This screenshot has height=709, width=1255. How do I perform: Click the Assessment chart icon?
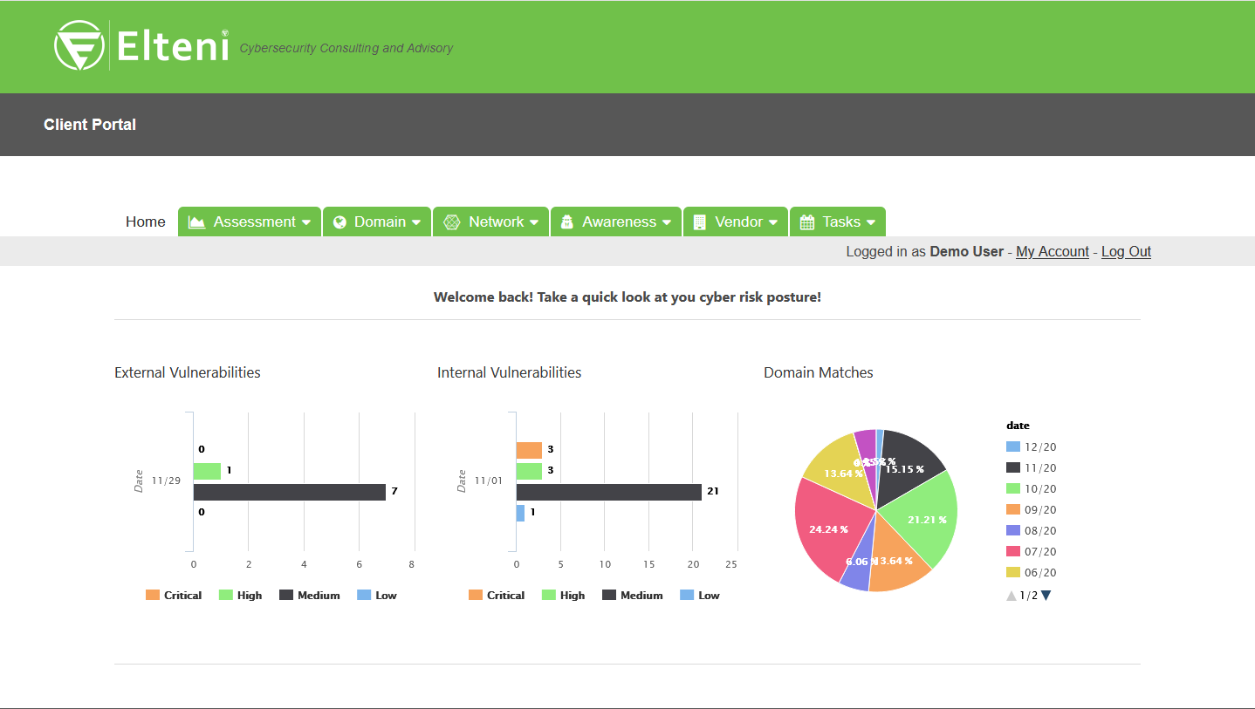tap(196, 222)
